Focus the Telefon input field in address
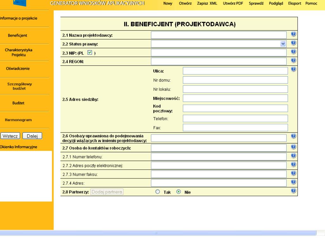The image size is (325, 243). click(235, 119)
